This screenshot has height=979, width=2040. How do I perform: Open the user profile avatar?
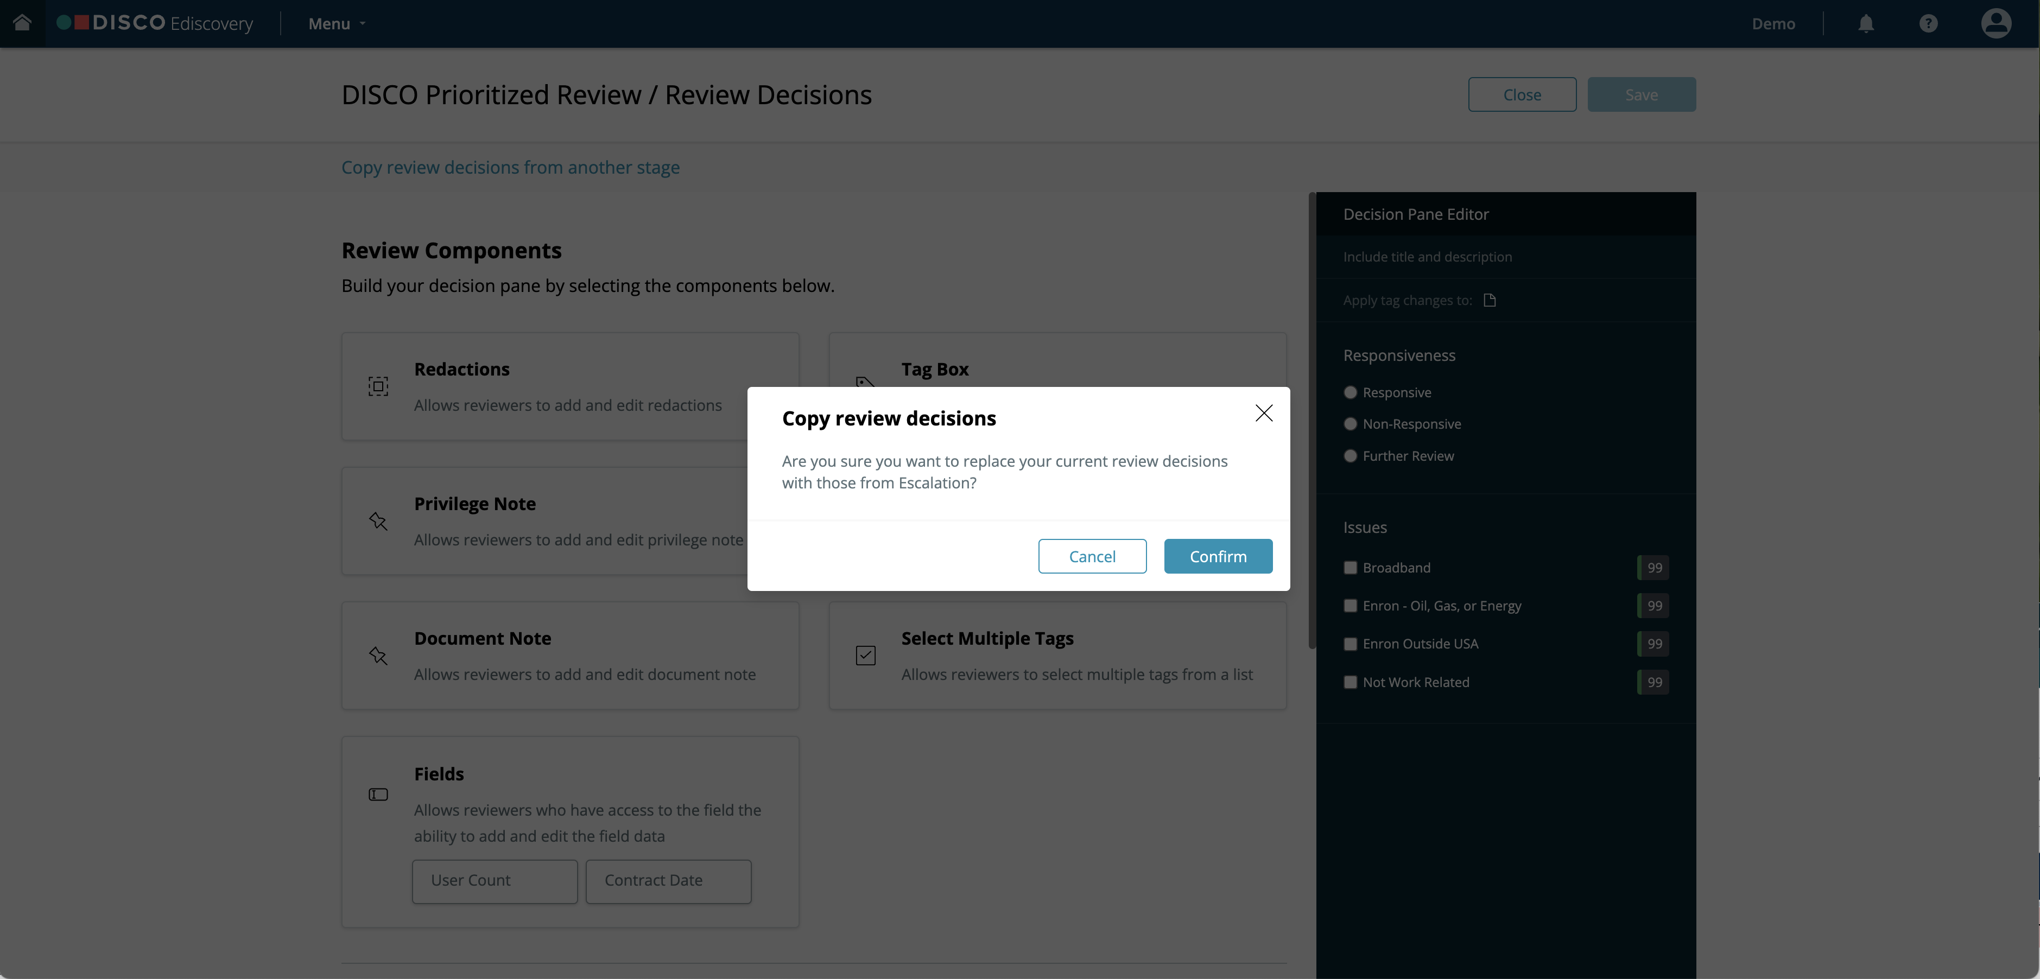[1995, 24]
